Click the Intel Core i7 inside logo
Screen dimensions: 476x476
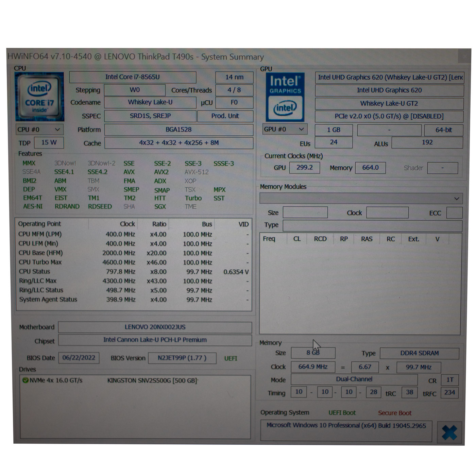[x=39, y=97]
